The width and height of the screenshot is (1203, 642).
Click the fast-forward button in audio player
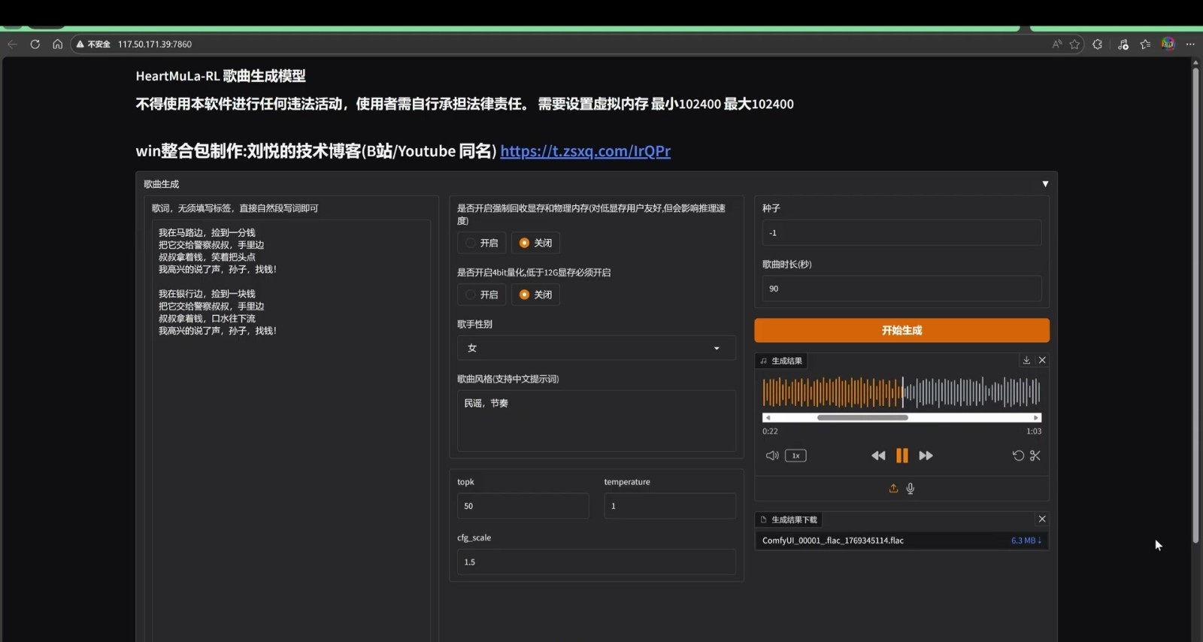(x=926, y=456)
